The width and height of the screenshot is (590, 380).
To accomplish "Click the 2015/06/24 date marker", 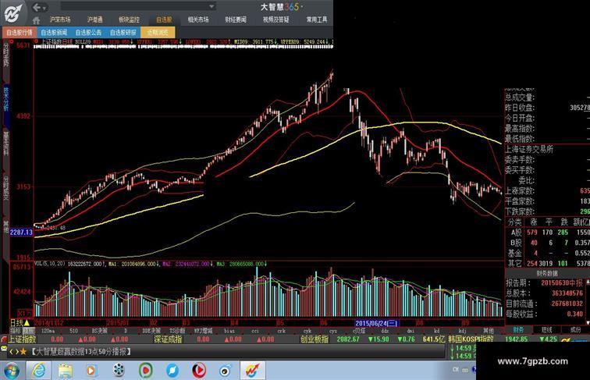I will [377, 323].
